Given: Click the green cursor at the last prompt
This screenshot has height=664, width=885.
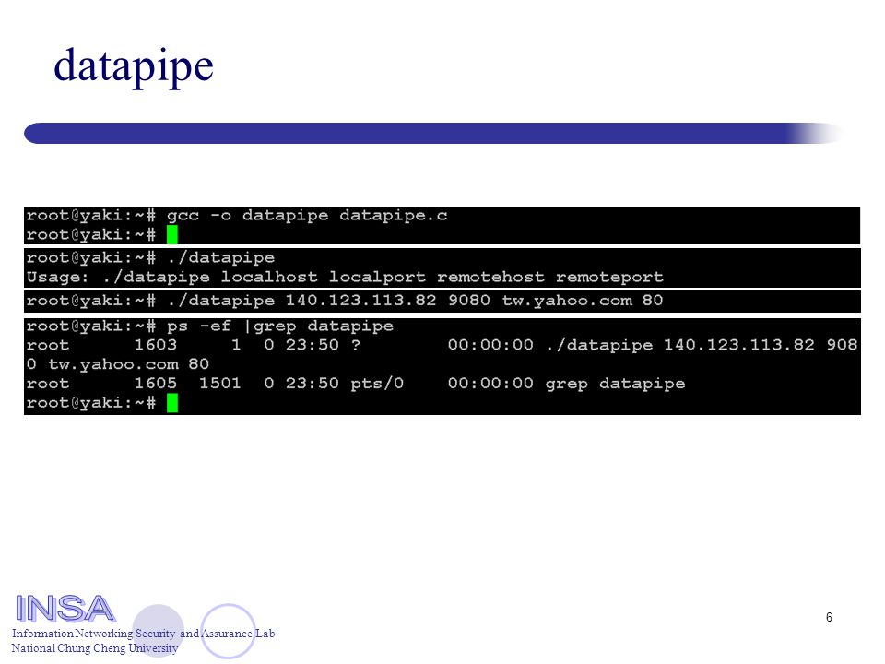Looking at the screenshot, I should (x=172, y=403).
